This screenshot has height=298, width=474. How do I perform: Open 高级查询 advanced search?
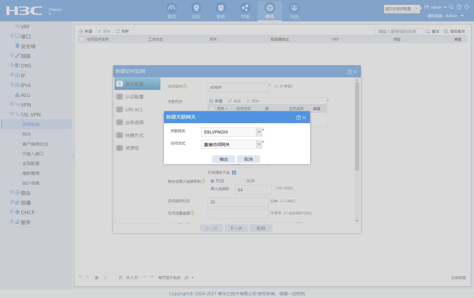point(454,31)
